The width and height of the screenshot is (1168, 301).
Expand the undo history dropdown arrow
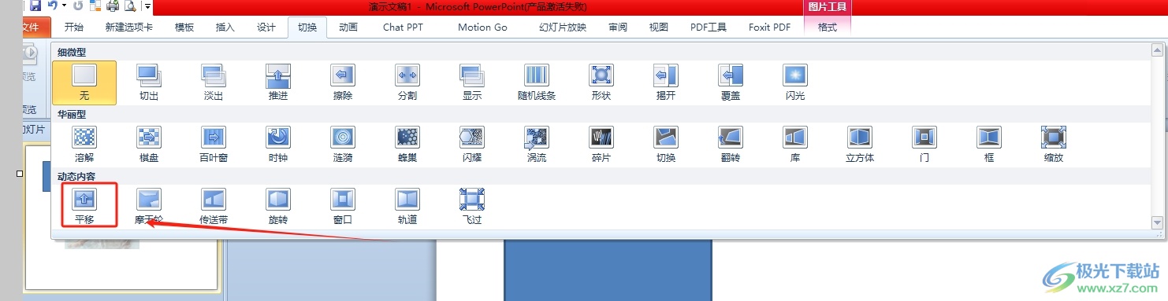click(64, 6)
